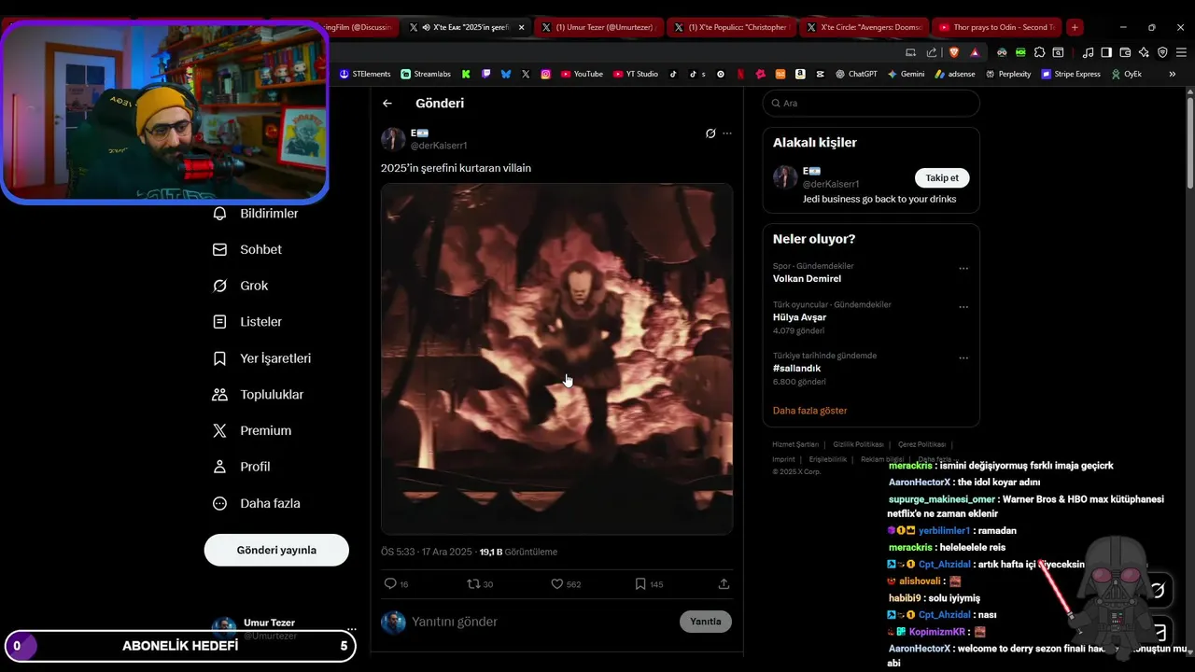Open Yer İşaretleri in the sidebar
The height and width of the screenshot is (672, 1195).
262,358
